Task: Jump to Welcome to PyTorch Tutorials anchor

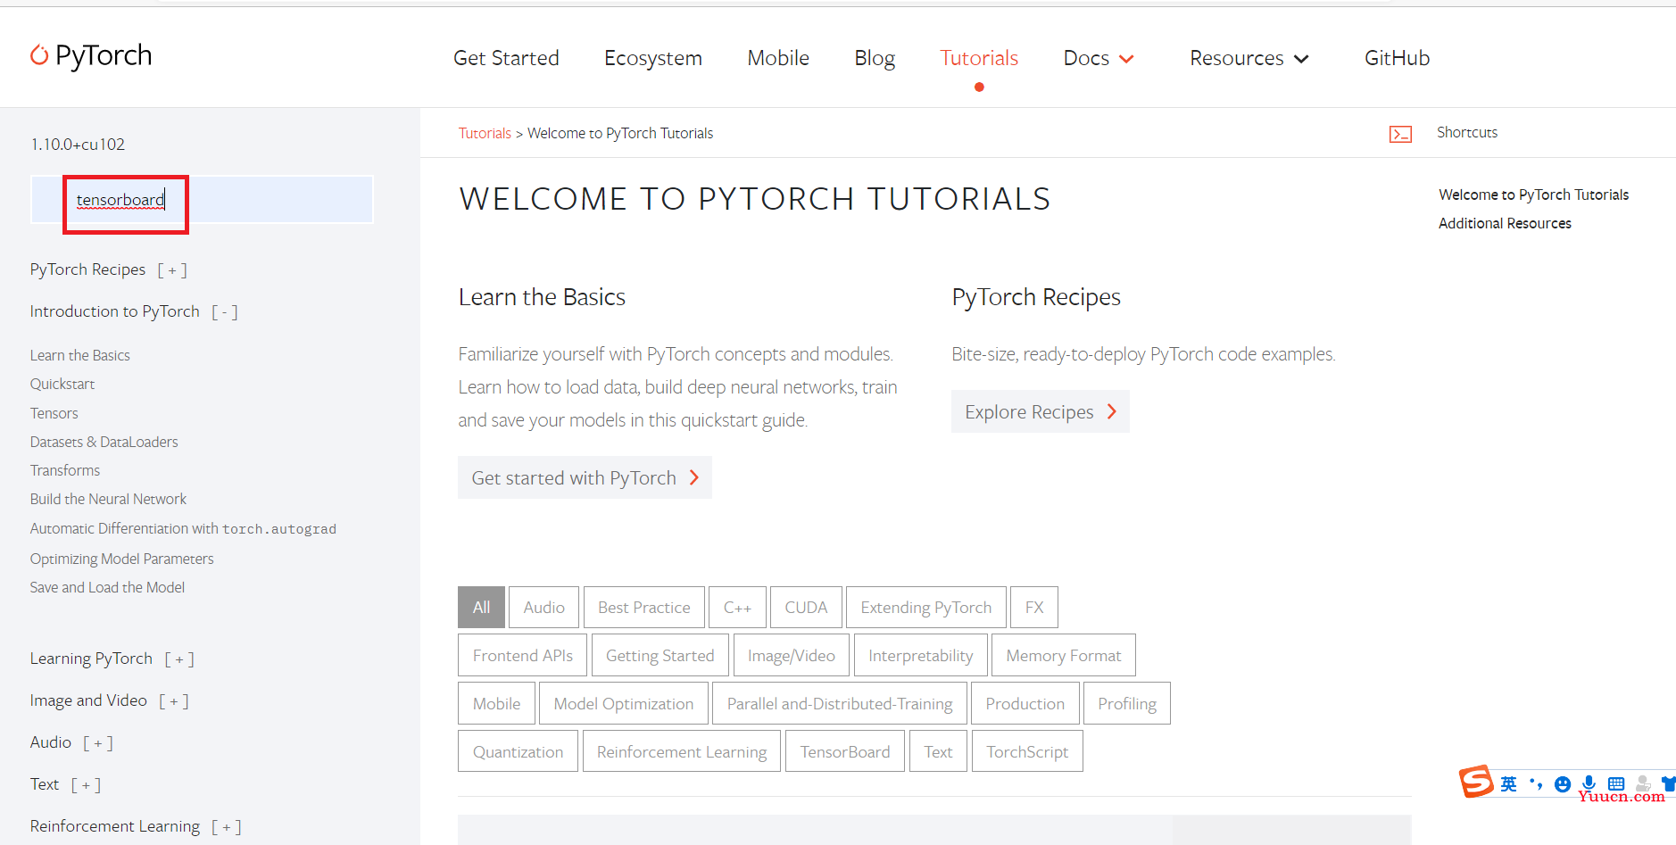Action: point(1533,195)
